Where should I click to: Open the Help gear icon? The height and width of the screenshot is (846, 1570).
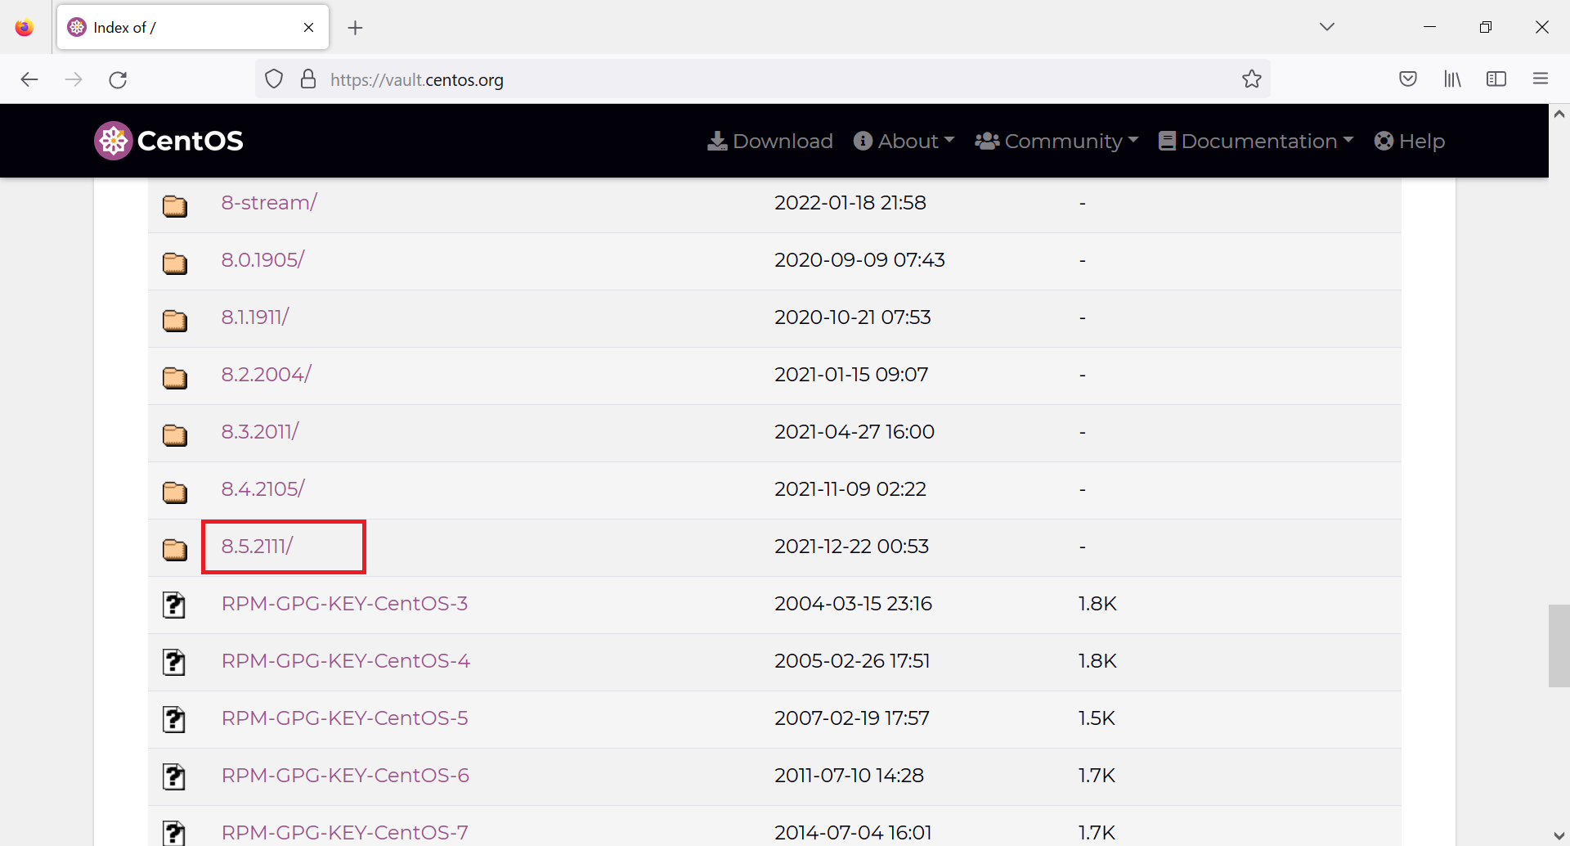1384,141
